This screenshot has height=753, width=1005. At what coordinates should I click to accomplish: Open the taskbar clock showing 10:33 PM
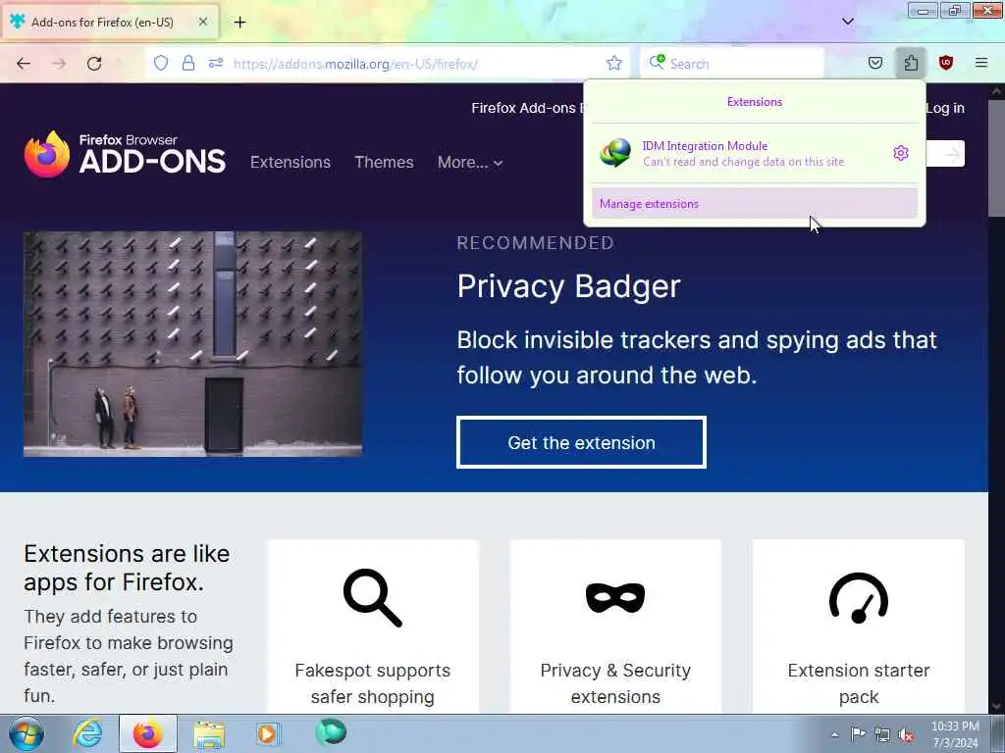pyautogui.click(x=955, y=734)
